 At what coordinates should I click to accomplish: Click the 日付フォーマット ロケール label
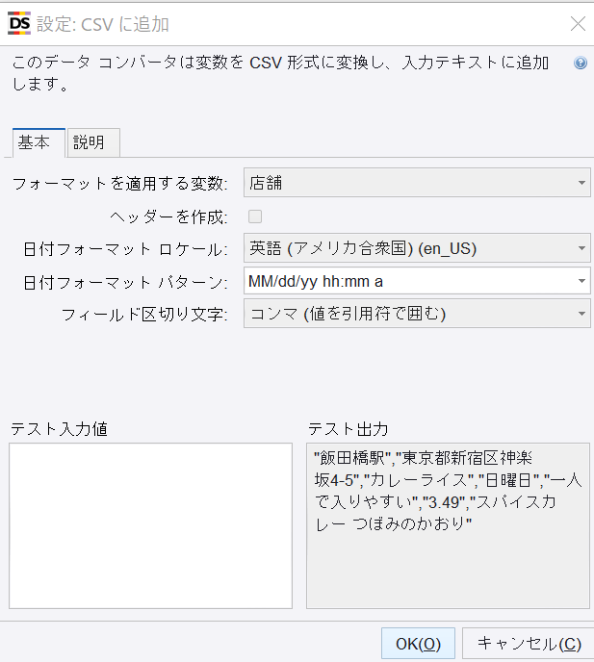coord(125,249)
